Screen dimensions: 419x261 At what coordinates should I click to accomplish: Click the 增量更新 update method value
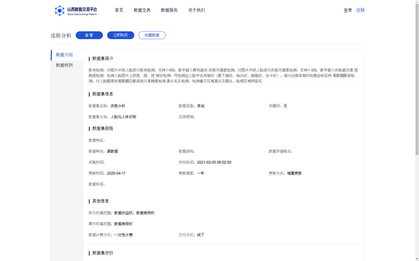[294, 173]
